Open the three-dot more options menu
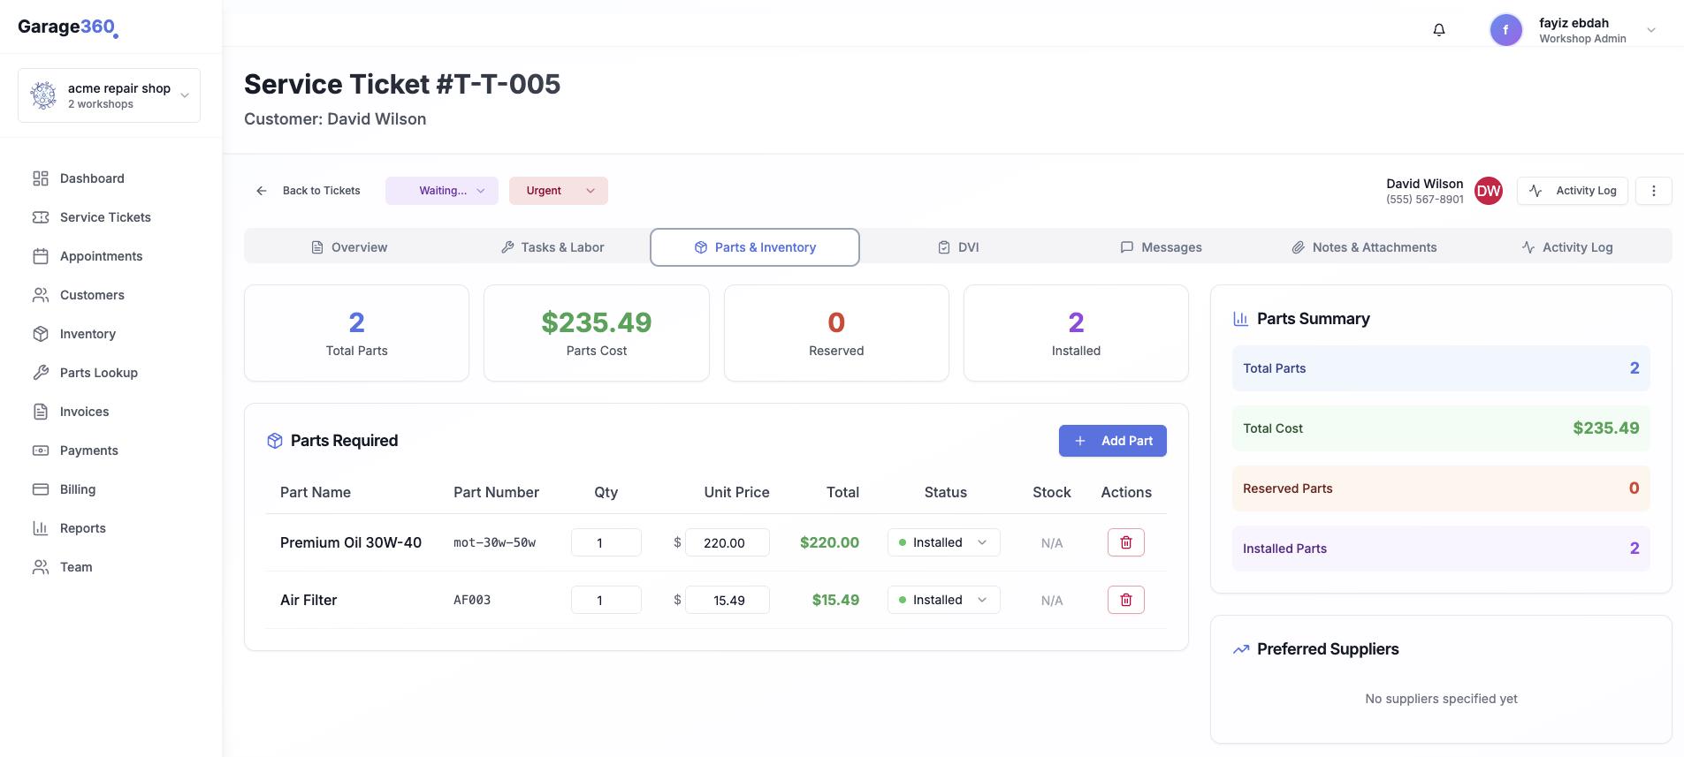 pos(1653,191)
